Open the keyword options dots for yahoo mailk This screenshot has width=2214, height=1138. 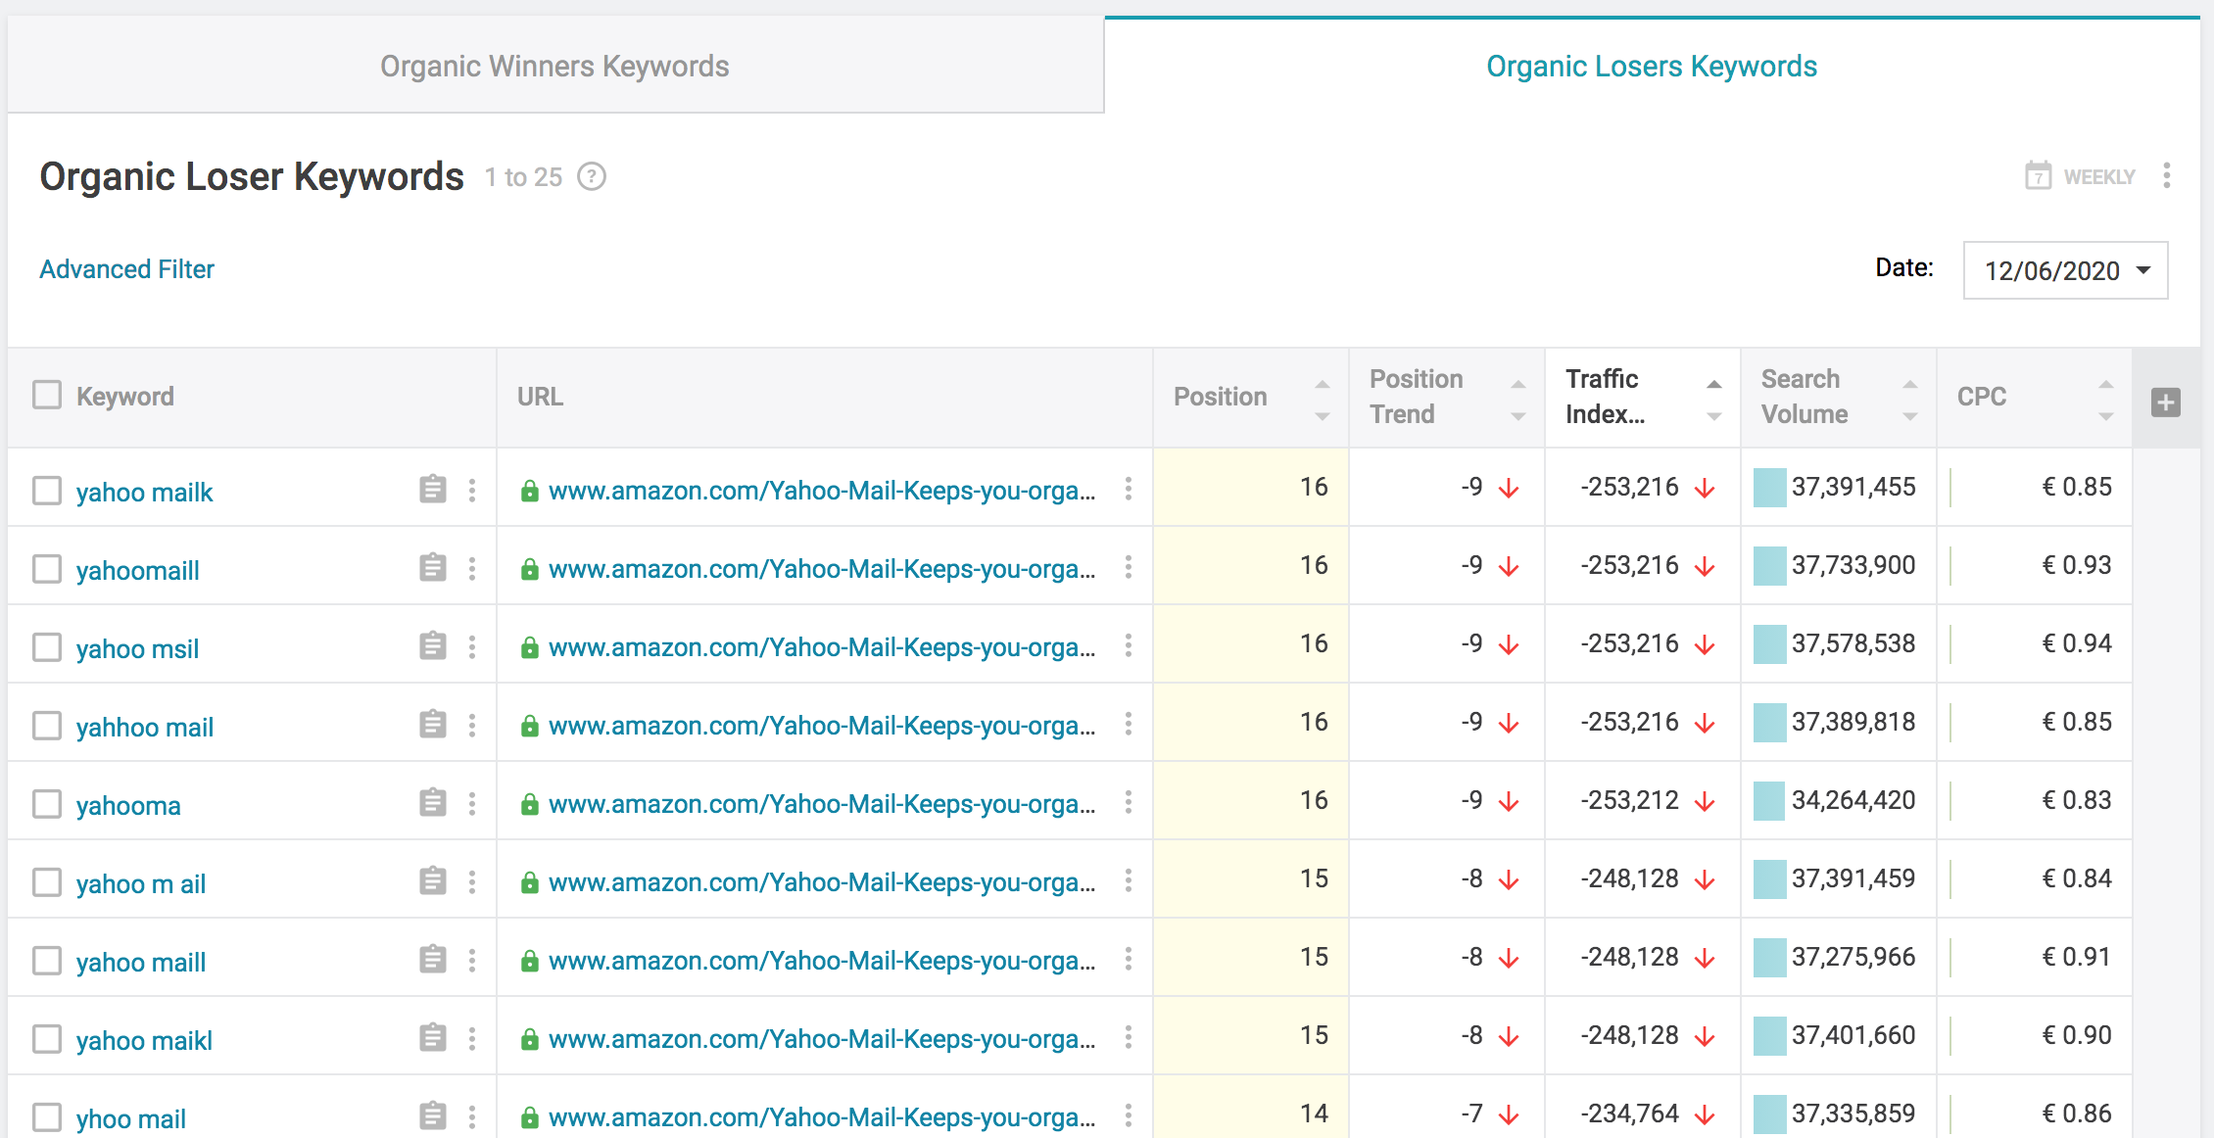click(x=472, y=490)
